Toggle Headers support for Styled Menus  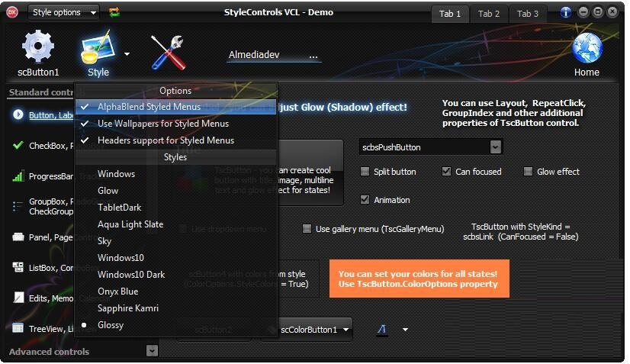175,140
